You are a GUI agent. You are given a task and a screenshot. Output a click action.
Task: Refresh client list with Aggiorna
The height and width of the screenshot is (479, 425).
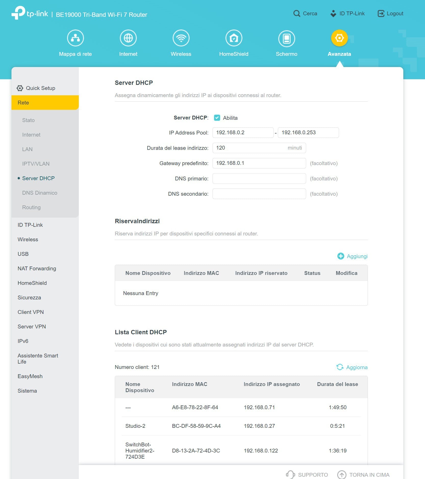[352, 367]
